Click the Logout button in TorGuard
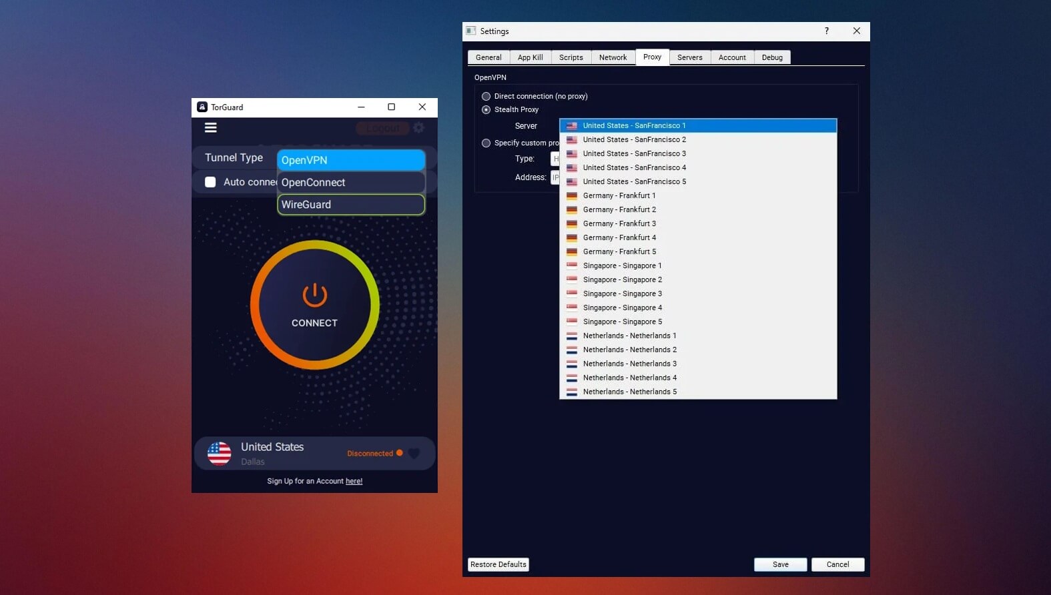 click(x=383, y=127)
